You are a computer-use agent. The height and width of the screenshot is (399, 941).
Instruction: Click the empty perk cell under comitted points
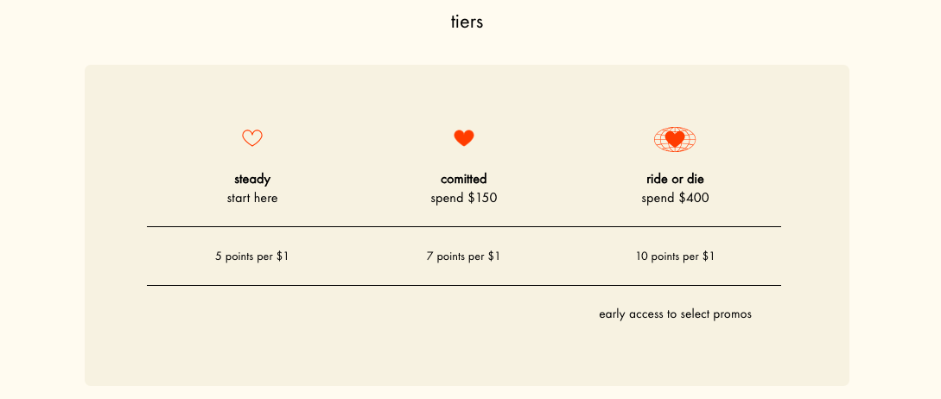(464, 314)
